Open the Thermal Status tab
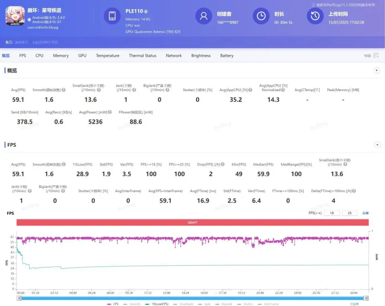 click(x=142, y=56)
